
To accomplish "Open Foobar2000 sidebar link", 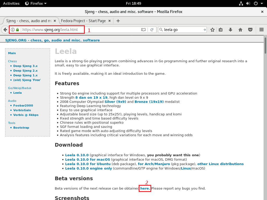I will coord(23,105).
